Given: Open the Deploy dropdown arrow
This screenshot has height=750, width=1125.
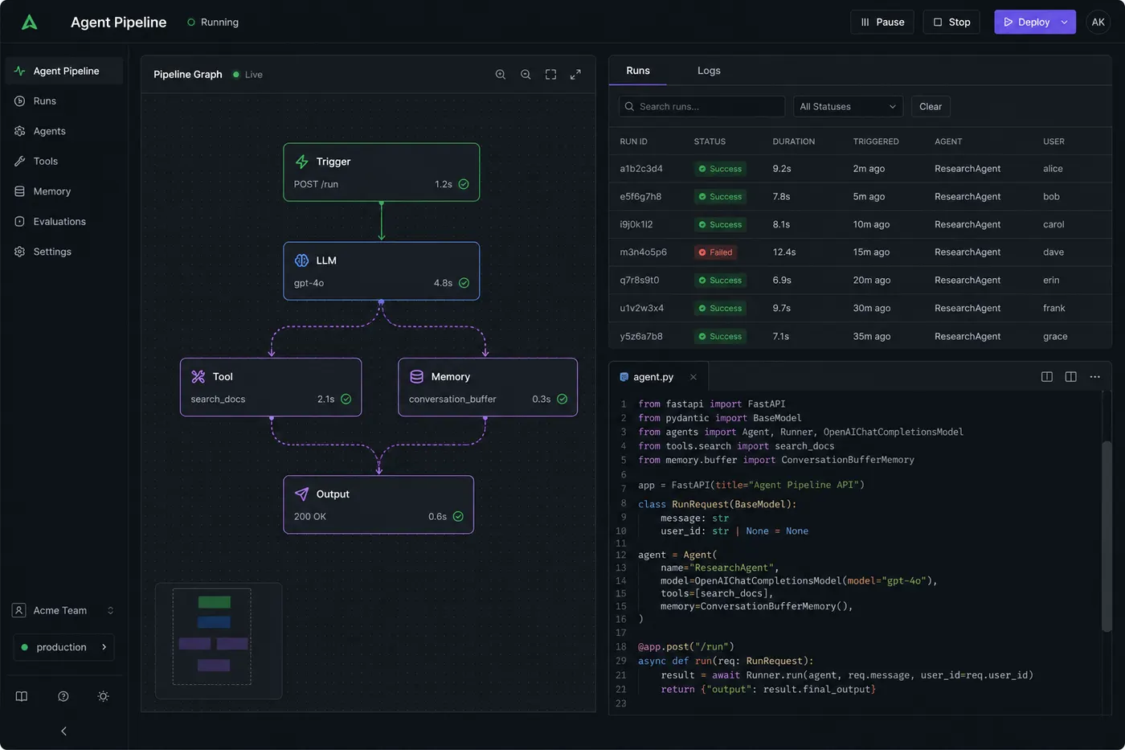Looking at the screenshot, I should pos(1065,23).
